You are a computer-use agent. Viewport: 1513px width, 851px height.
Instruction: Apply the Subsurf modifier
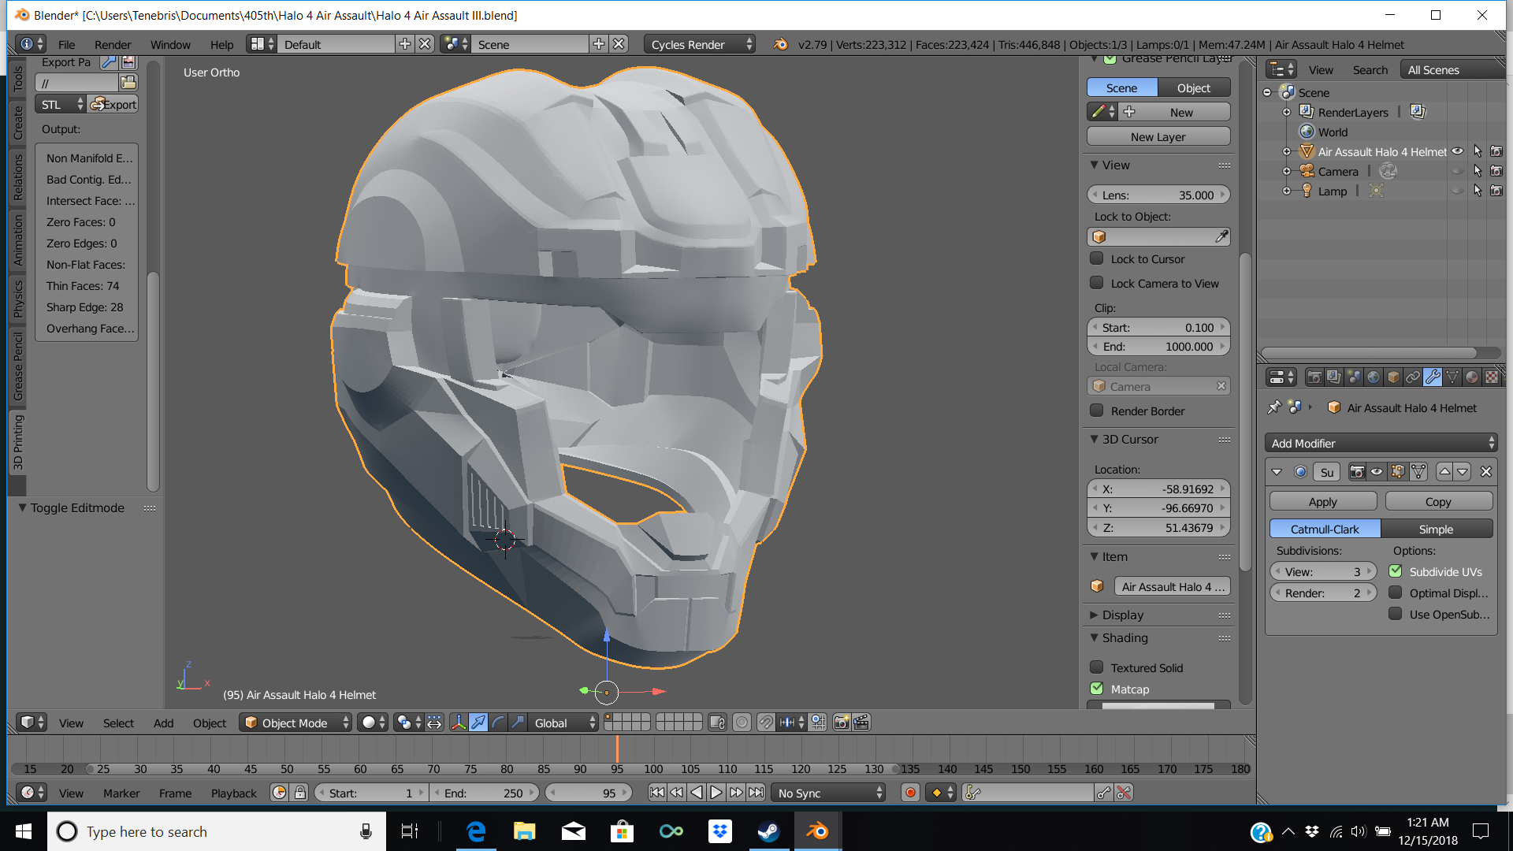[x=1323, y=501]
